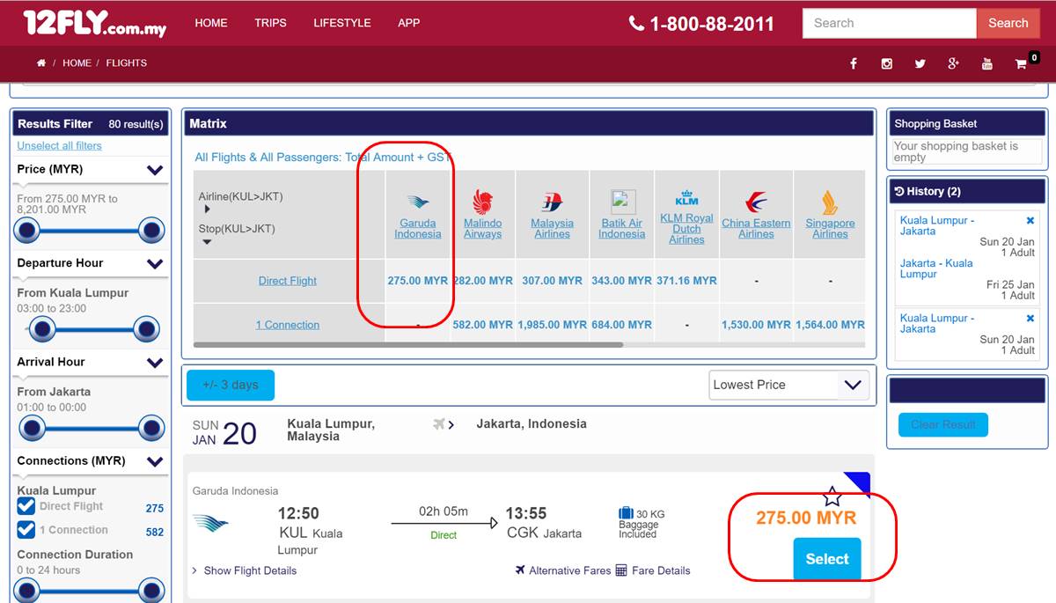1056x603 pixels.
Task: Click the 12FLY.com.my logo
Action: coord(95,24)
